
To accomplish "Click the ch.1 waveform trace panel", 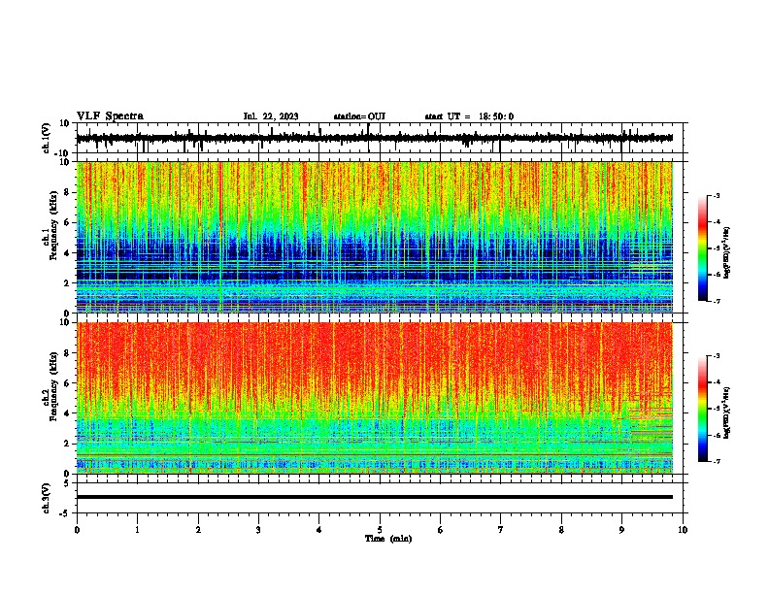I will pos(380,138).
